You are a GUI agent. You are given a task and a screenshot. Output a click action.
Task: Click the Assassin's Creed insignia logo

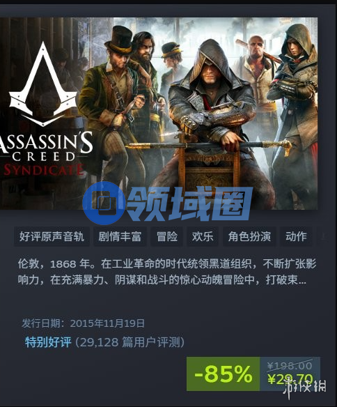tap(43, 84)
